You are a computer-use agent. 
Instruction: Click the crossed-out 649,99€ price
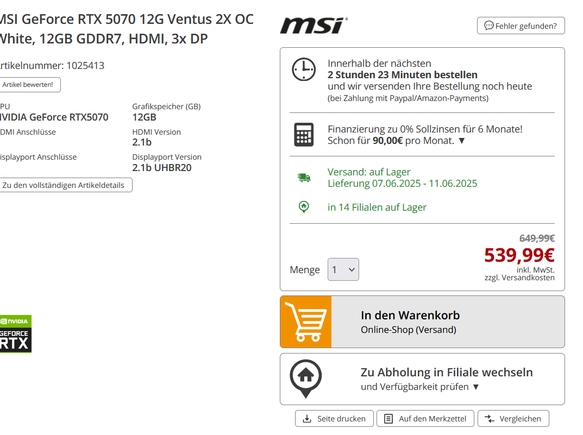pyautogui.click(x=537, y=238)
